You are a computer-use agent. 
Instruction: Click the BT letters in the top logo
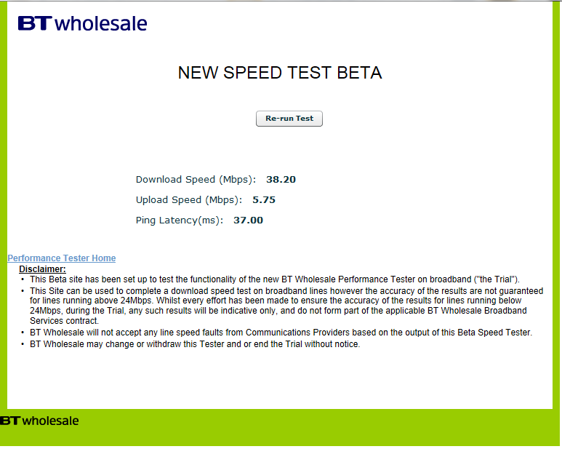35,23
